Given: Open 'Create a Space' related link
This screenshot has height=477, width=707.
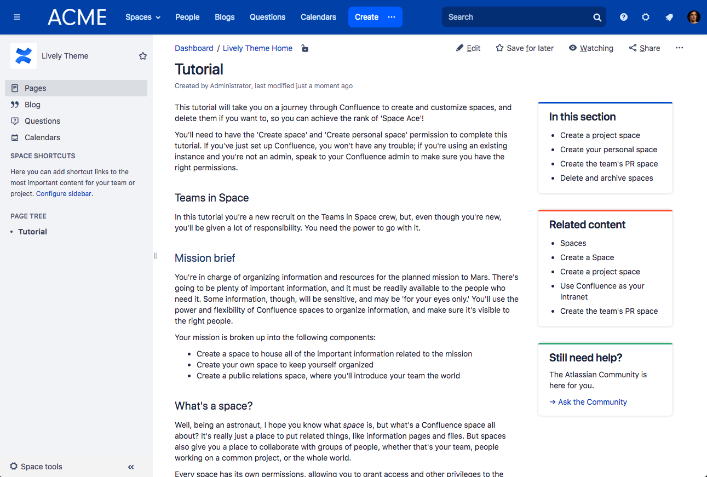Looking at the screenshot, I should (x=587, y=257).
